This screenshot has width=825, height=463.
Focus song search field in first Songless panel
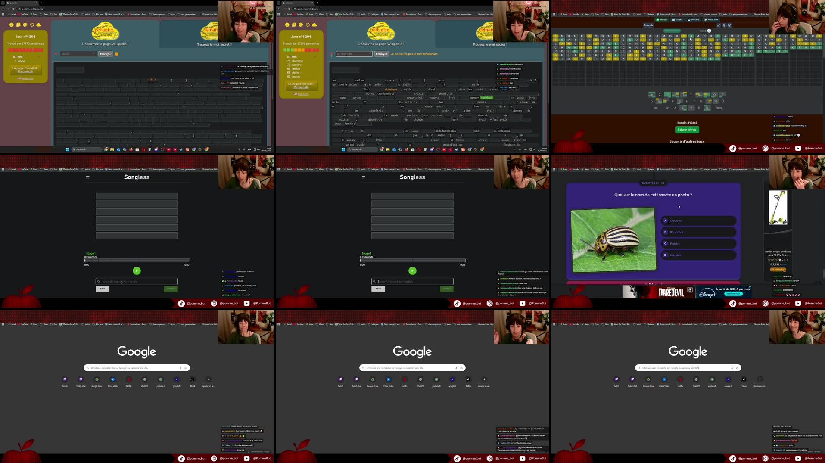tap(137, 281)
